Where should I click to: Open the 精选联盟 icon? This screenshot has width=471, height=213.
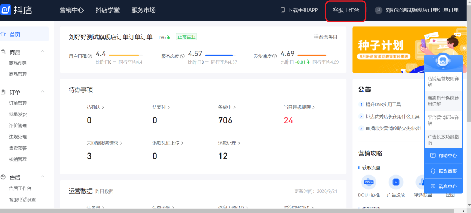click(x=422, y=182)
